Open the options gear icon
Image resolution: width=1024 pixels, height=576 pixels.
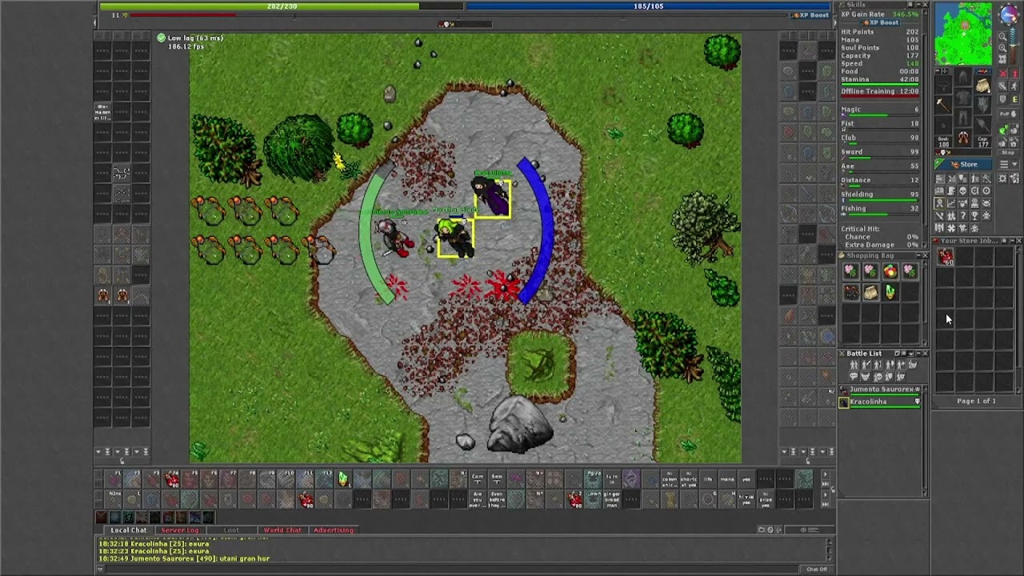[1002, 178]
